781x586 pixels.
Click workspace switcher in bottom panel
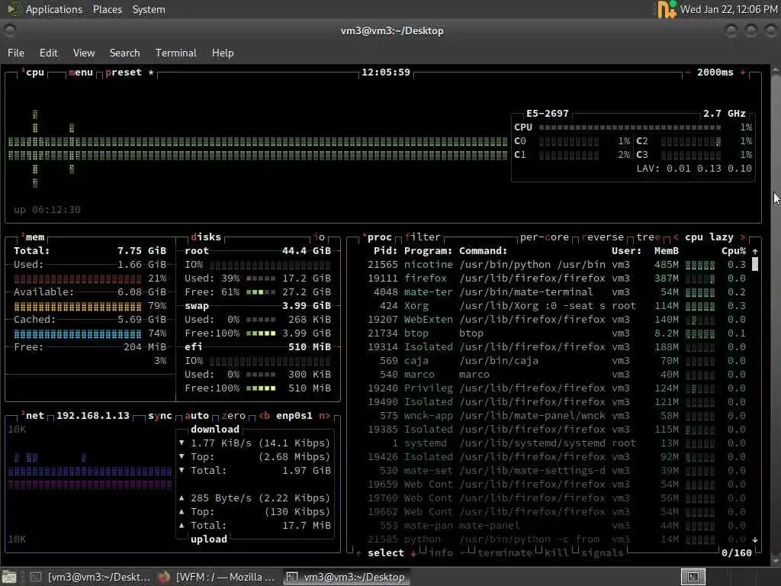693,577
